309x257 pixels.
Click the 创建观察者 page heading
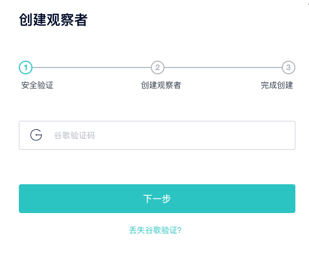[x=53, y=20]
